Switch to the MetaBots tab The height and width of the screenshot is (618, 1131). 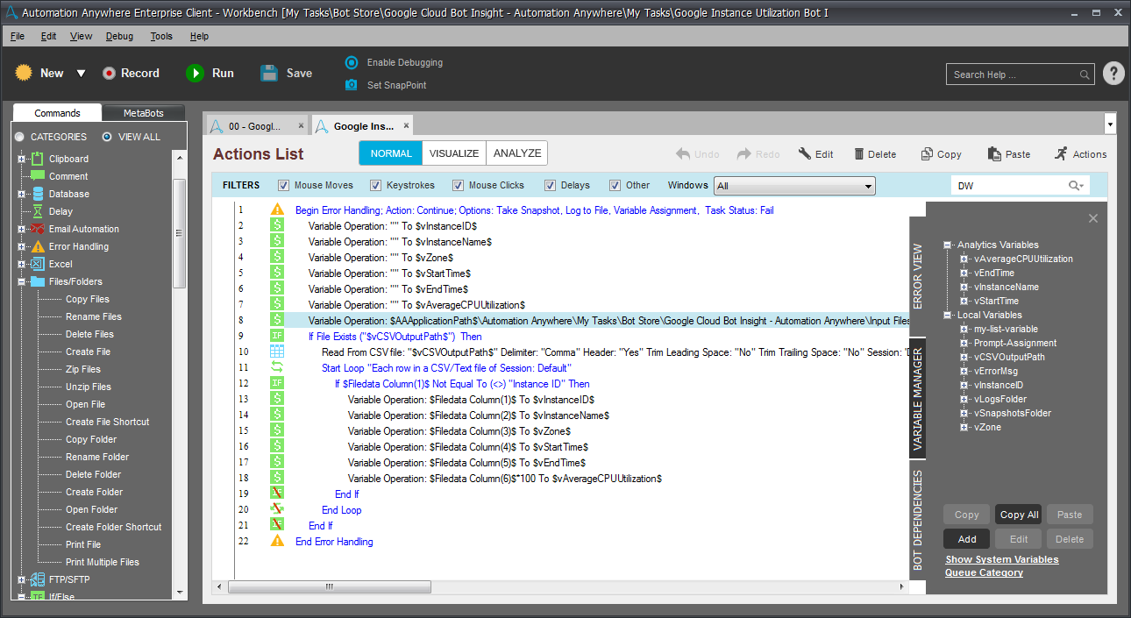coord(144,113)
